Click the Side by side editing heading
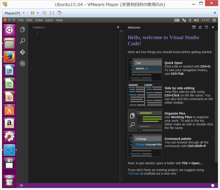This screenshot has height=190, width=220. point(180,88)
